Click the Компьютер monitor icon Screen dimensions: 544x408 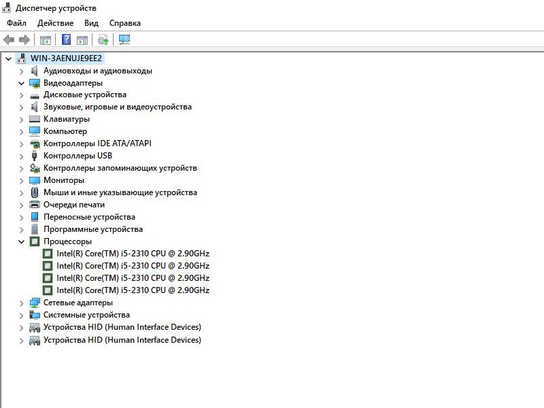[x=35, y=131]
